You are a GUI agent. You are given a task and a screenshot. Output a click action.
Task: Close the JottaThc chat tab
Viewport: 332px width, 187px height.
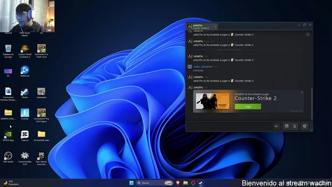tap(215, 26)
